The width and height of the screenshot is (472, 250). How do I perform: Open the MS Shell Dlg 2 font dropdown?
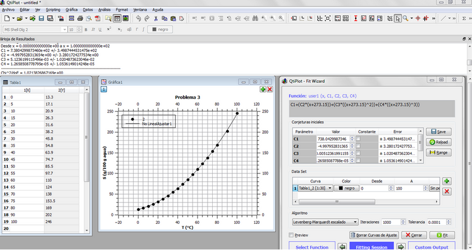(35, 30)
